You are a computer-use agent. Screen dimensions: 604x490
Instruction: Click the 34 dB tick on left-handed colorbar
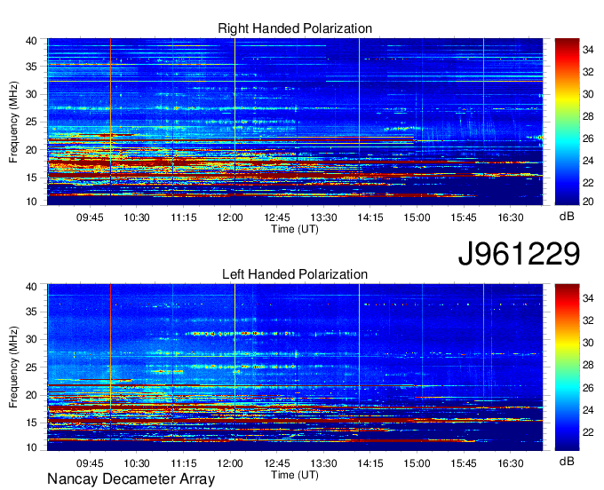coord(588,298)
